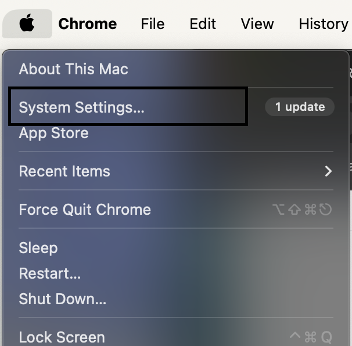This screenshot has width=352, height=346.
Task: Expand the Recent Items submenu chevron
Action: click(x=328, y=171)
